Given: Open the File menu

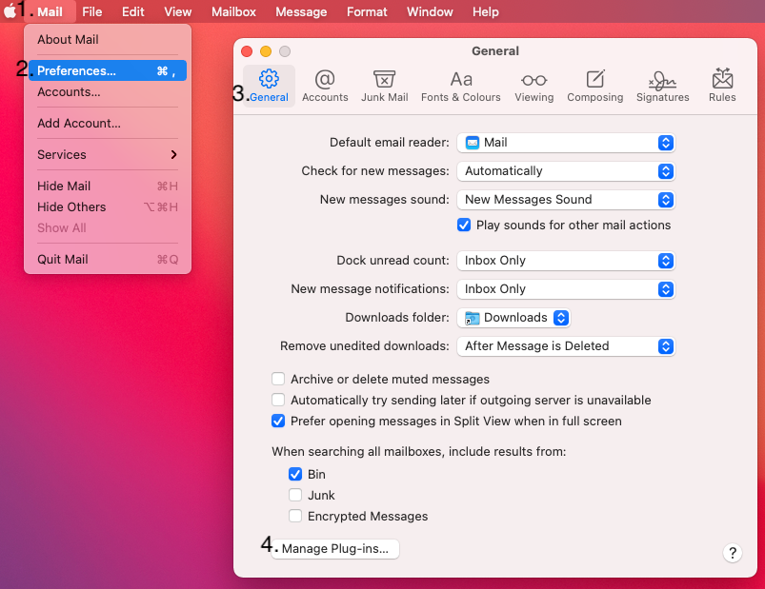Looking at the screenshot, I should 92,11.
